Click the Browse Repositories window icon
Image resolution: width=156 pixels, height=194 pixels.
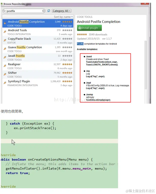coord(2,4)
